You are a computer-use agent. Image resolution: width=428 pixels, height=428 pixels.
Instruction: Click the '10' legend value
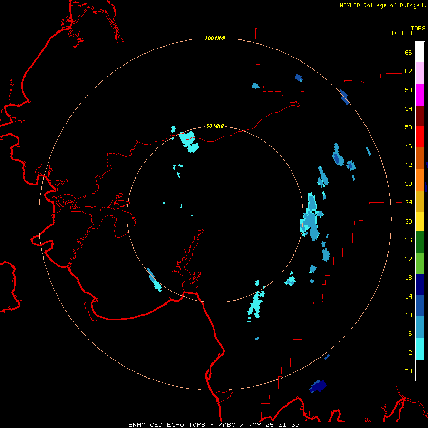pos(409,315)
